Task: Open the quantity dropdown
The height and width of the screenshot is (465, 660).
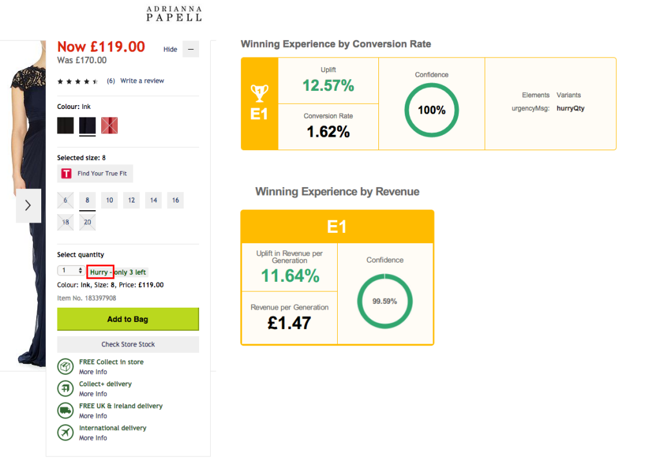Action: point(71,271)
